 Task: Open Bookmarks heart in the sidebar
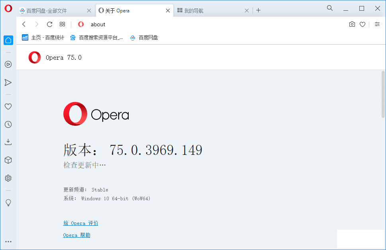8,107
